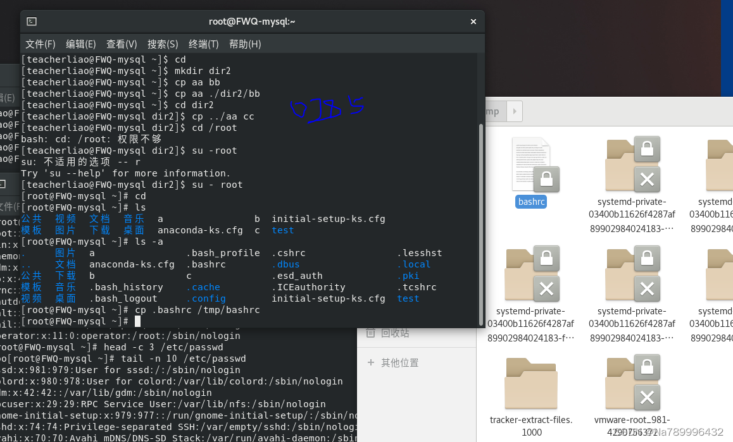
Task: Click the lock emblem on the top systemd-private folder
Action: 647,148
